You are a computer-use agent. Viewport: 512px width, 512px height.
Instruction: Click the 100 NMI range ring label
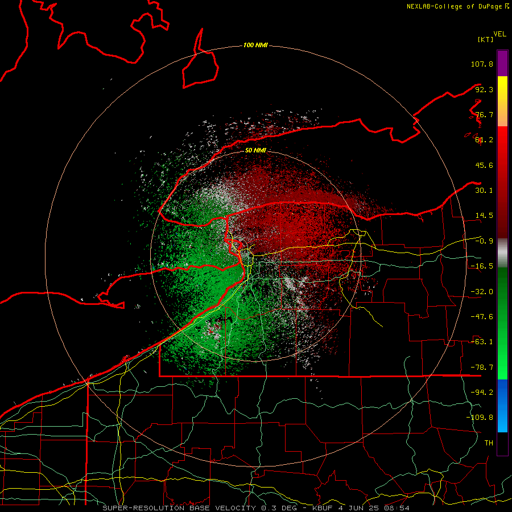pyautogui.click(x=255, y=45)
